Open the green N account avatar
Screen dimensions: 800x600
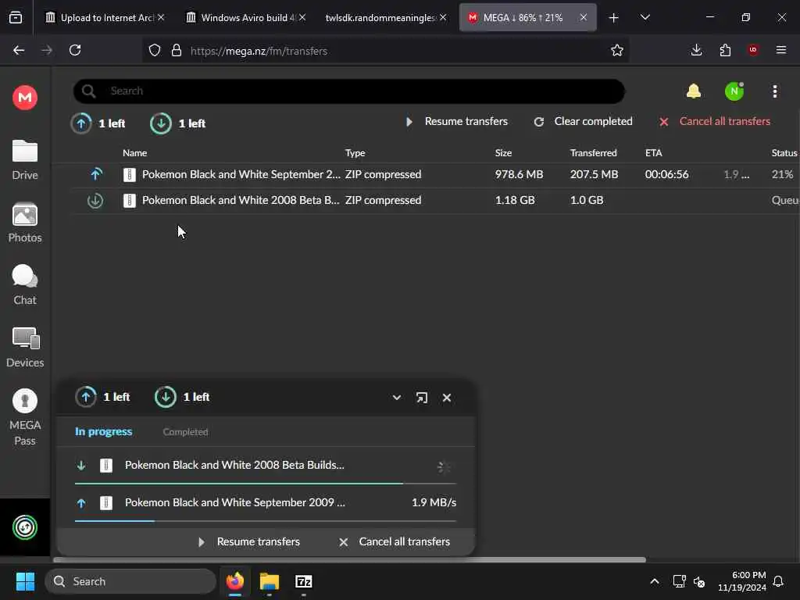734,91
